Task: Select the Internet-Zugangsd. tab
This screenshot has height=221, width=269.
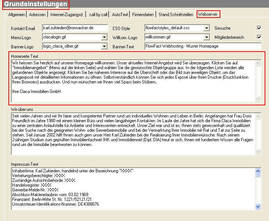Action: tap(67, 14)
